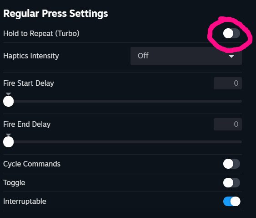Click the Hold to Repeat (Turbo) label
The image size is (256, 218).
41,34
